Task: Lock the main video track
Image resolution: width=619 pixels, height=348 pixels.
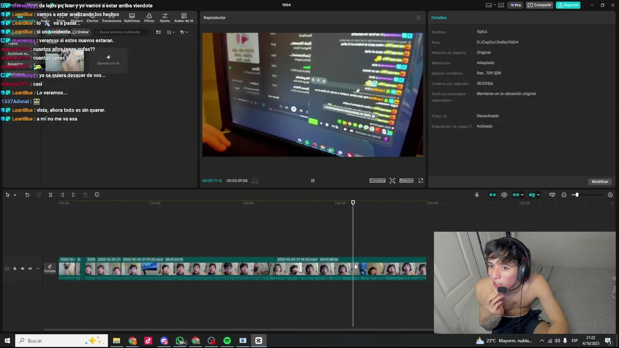Action: [x=15, y=269]
